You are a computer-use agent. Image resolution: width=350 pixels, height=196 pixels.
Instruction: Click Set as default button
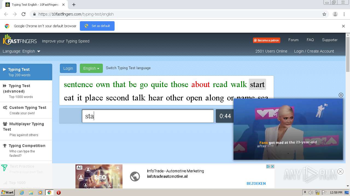(97, 26)
